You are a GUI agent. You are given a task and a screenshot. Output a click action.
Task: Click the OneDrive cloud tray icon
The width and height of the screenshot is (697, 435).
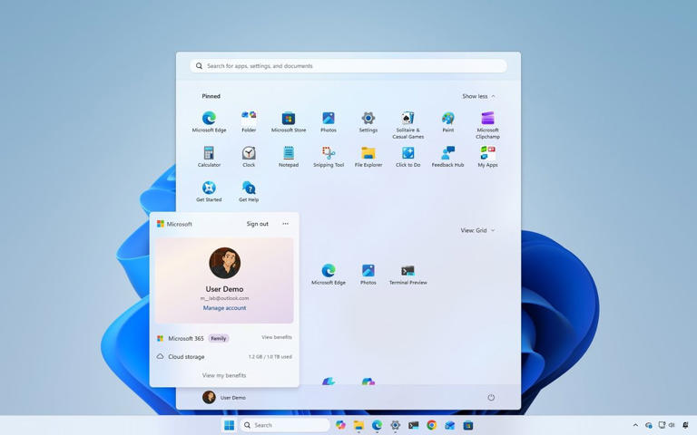pos(649,425)
